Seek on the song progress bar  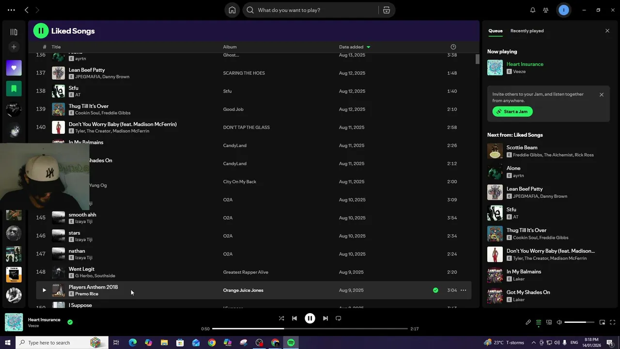pos(310,329)
